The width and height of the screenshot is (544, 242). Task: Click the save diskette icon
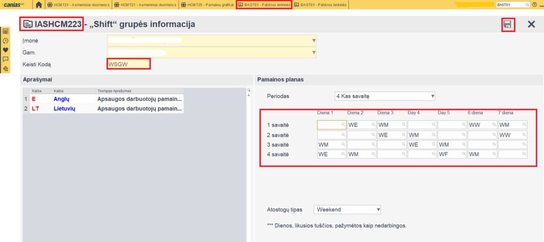click(x=508, y=24)
